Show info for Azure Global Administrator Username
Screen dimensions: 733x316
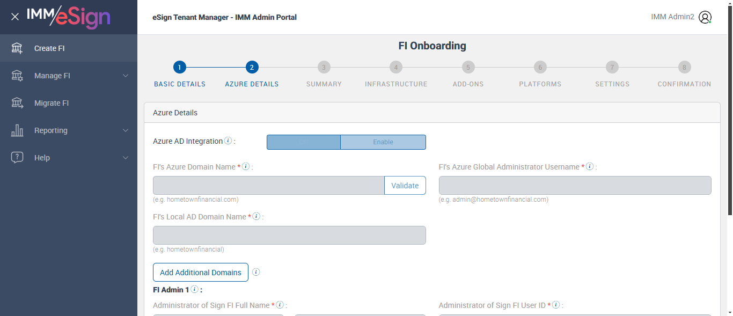click(590, 167)
